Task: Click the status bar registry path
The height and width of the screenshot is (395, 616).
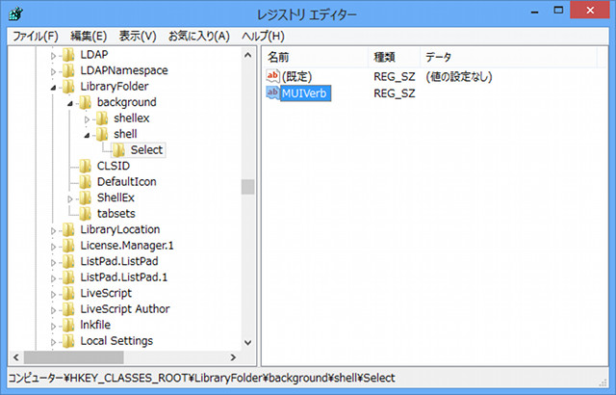Action: 202,378
